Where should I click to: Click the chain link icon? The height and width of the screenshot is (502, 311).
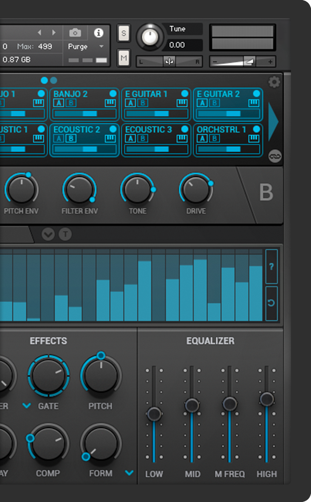pos(275,156)
